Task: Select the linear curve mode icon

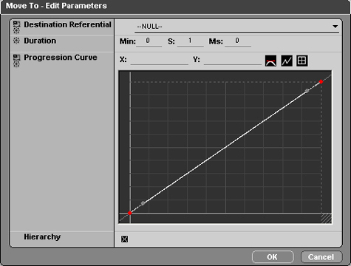Action: point(287,61)
